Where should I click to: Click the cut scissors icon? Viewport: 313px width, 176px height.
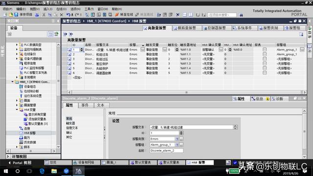coord(44,15)
